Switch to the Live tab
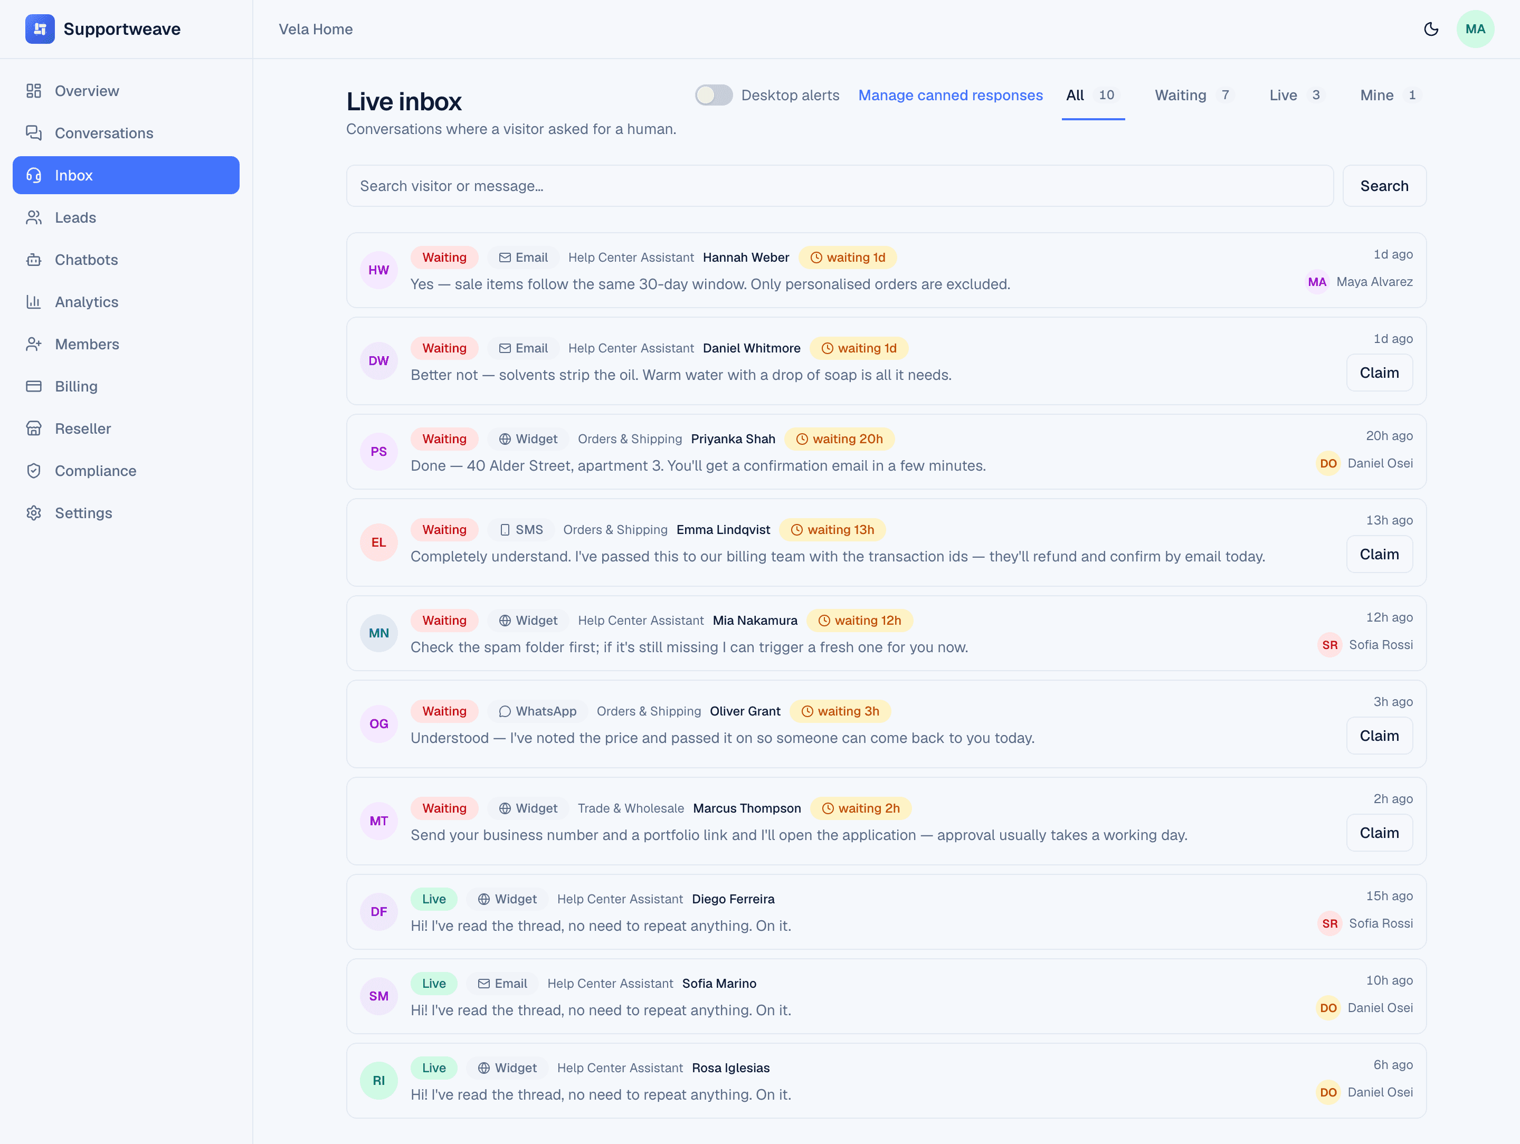This screenshot has height=1144, width=1520. [1296, 96]
